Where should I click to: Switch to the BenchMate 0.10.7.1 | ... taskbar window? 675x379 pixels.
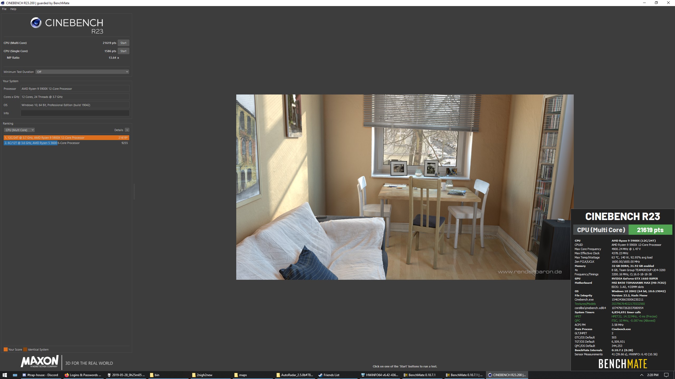[464, 375]
